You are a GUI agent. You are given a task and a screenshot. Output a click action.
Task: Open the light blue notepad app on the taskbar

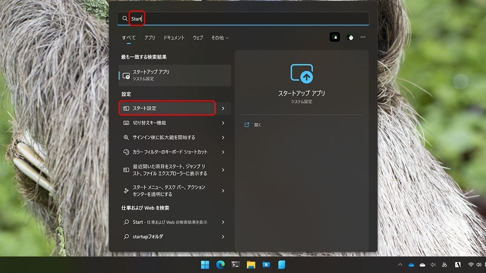tap(281, 265)
